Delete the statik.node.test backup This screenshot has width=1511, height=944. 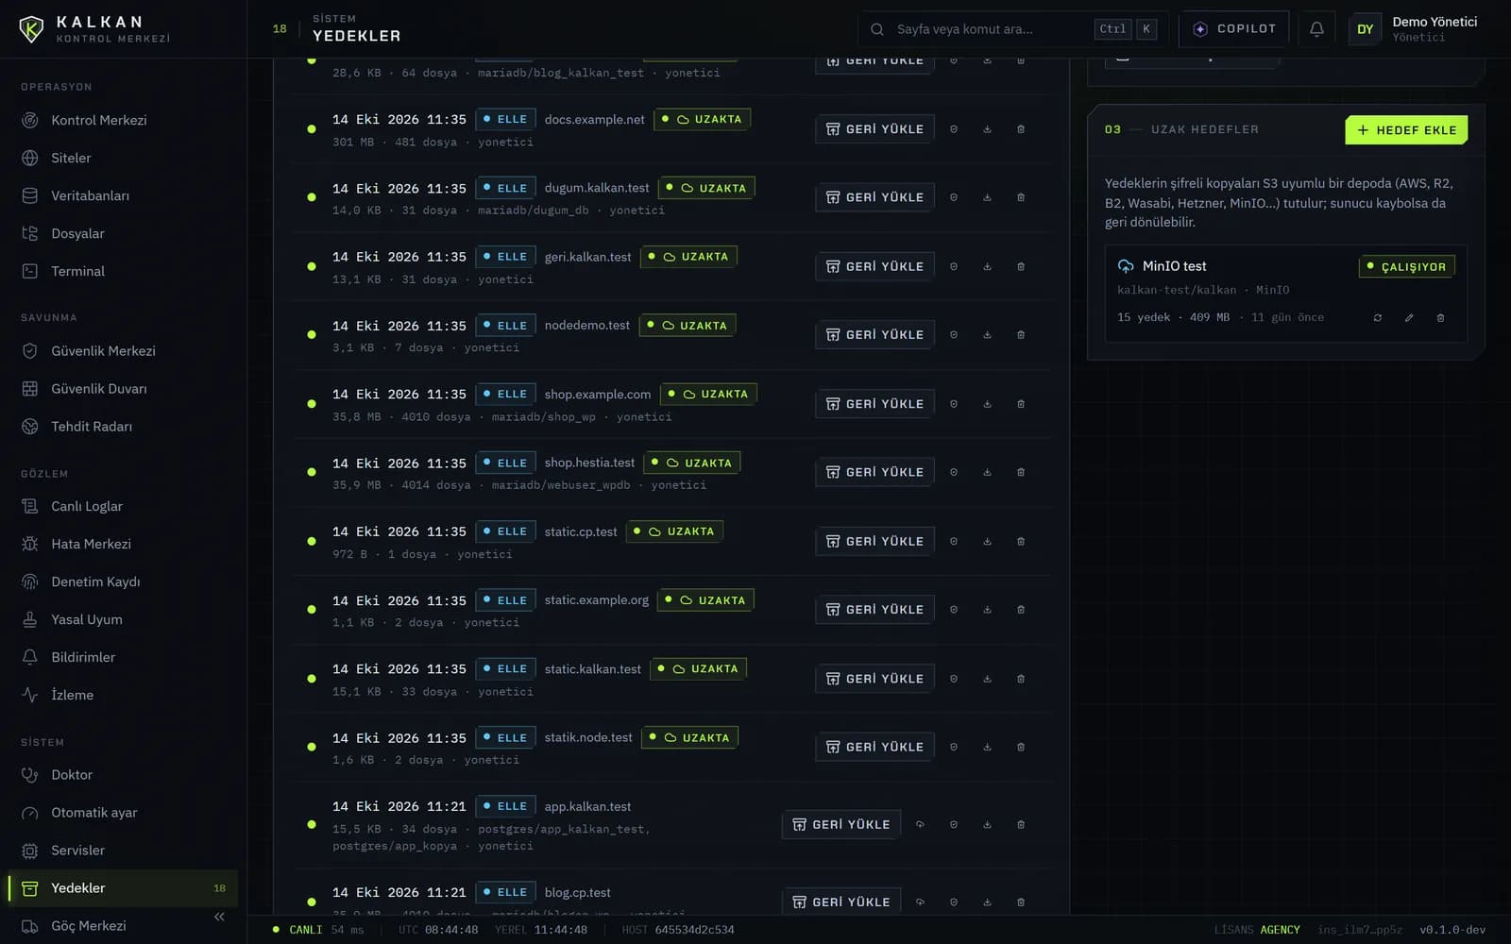1021,747
